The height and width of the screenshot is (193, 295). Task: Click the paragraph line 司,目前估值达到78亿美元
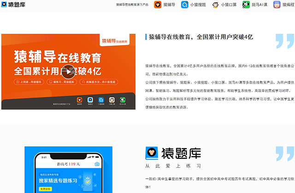click(167, 74)
